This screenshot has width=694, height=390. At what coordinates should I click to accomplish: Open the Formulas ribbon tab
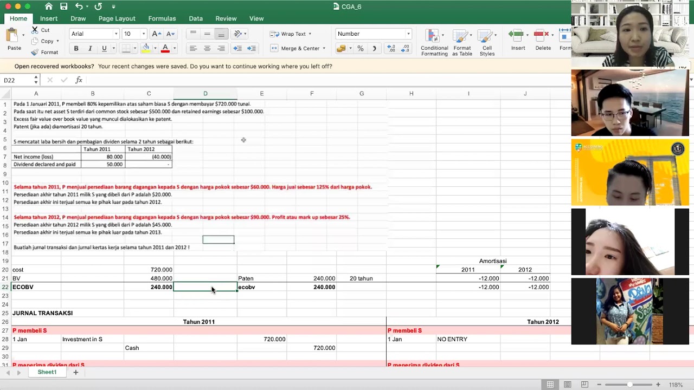pos(162,18)
